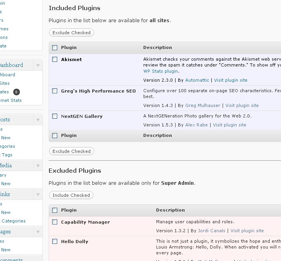The width and height of the screenshot is (281, 261).
Task: Check Greg's High Performance SEO checkbox
Action: [54, 91]
